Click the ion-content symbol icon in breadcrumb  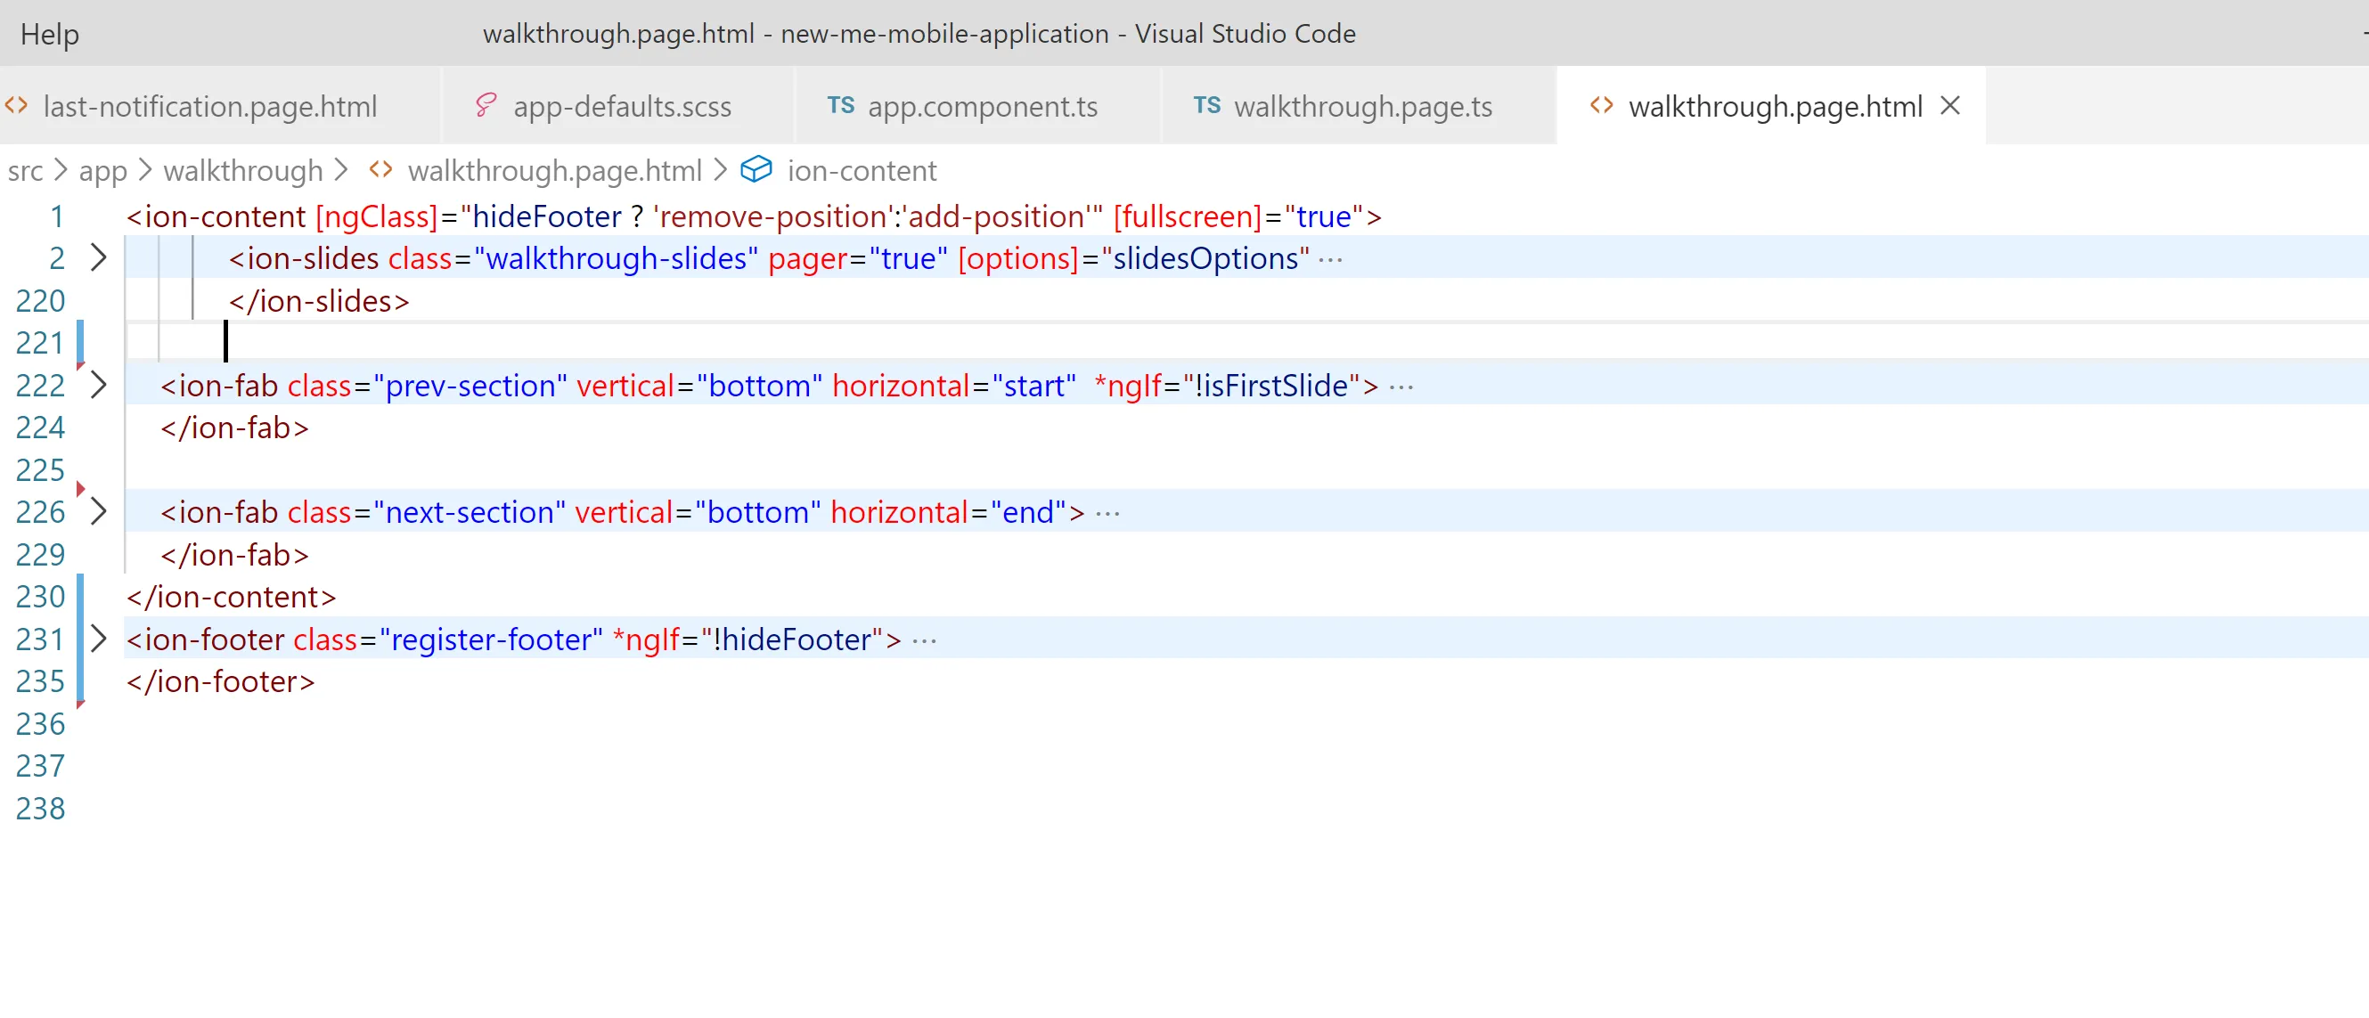coord(756,170)
